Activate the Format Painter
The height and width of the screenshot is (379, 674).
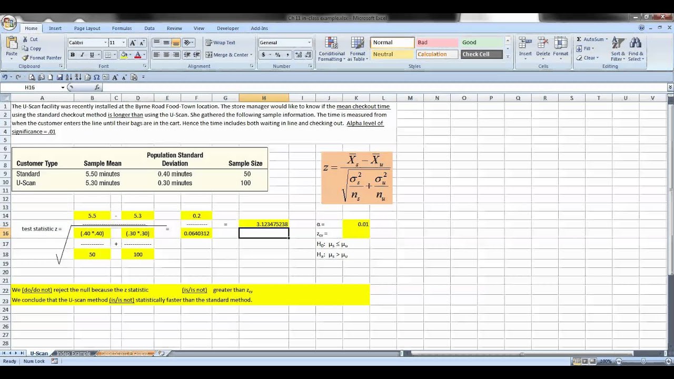42,58
